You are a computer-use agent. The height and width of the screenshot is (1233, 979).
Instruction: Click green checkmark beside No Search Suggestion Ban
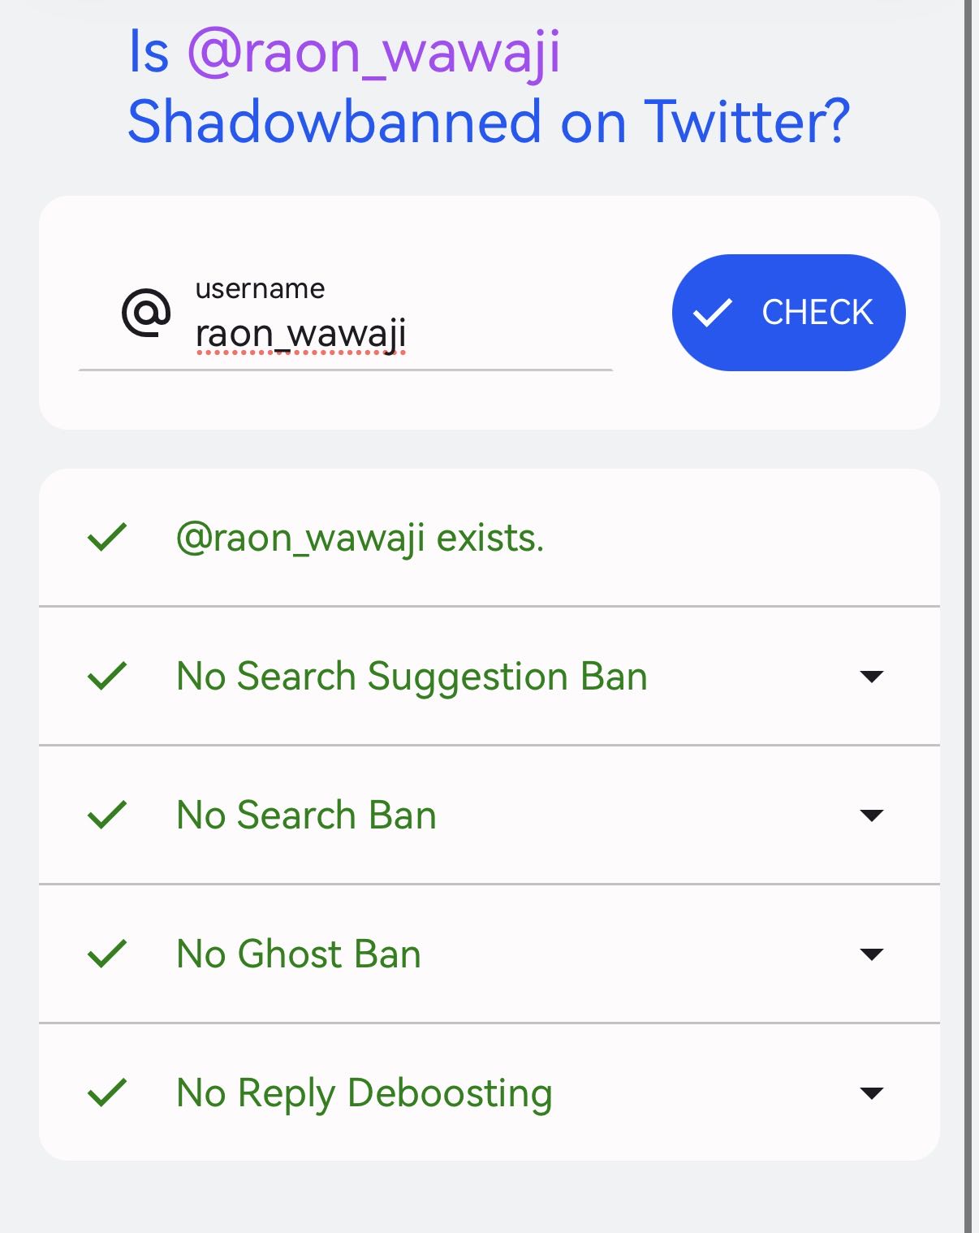(107, 676)
